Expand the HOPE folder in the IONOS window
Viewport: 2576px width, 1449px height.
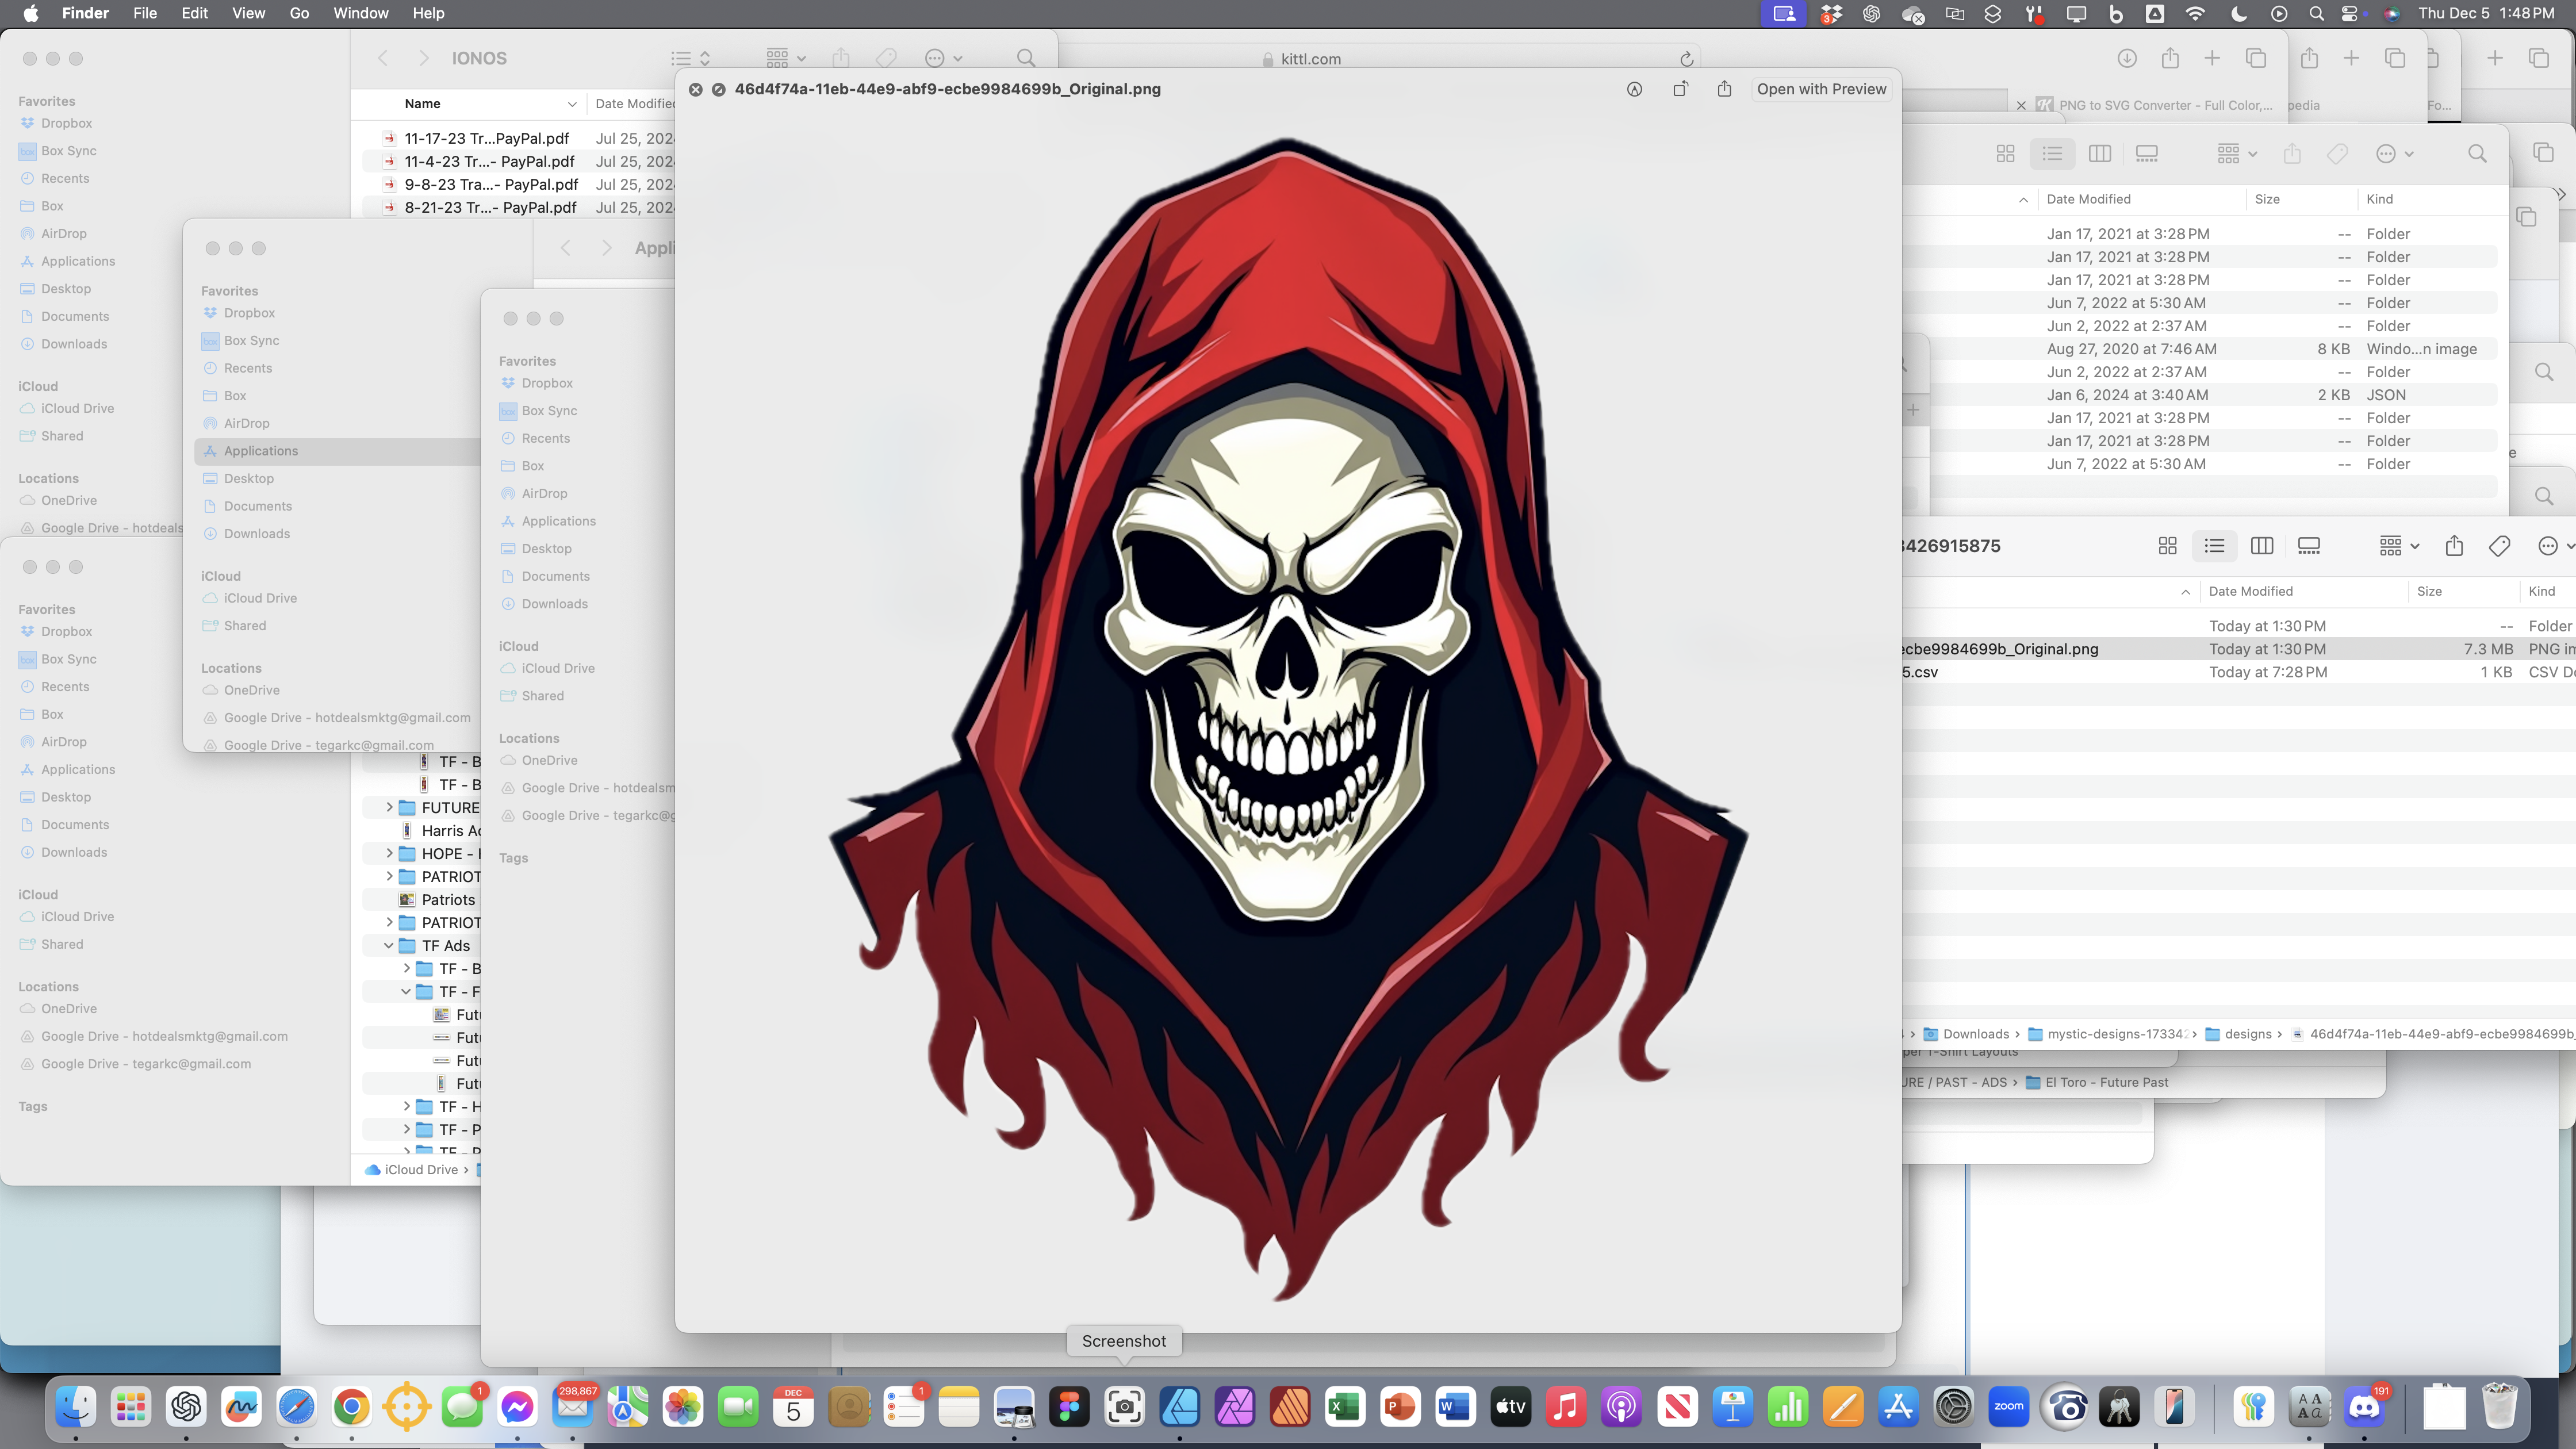[x=389, y=853]
